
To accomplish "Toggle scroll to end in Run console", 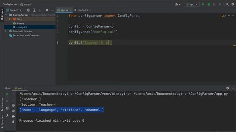I will coord(13,111).
